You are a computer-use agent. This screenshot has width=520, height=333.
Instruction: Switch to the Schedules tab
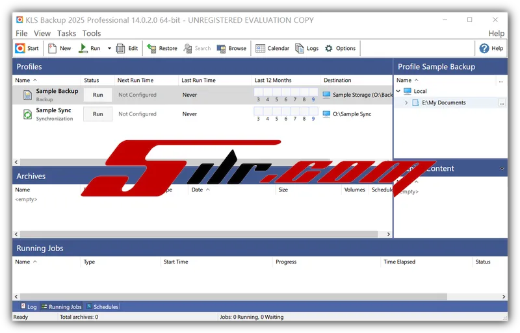(102, 307)
